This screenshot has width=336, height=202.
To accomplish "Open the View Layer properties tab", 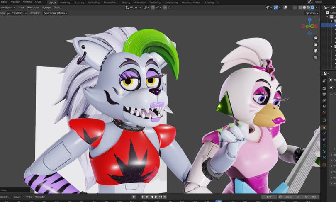I will [x=324, y=100].
